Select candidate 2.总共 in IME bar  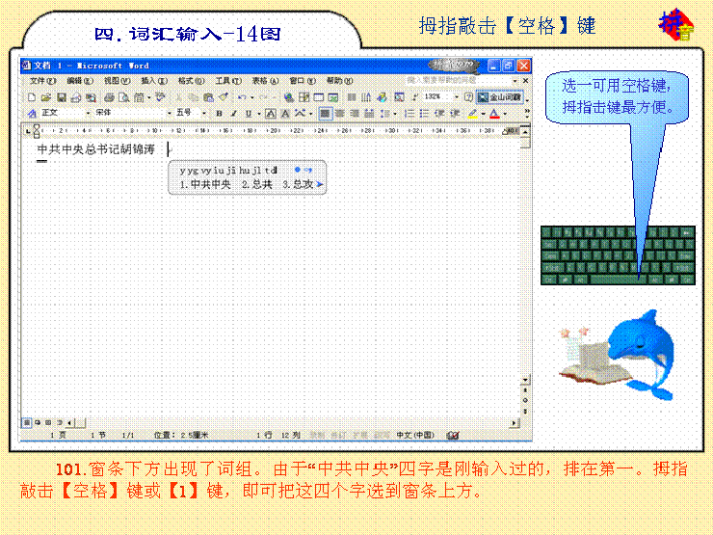(256, 183)
